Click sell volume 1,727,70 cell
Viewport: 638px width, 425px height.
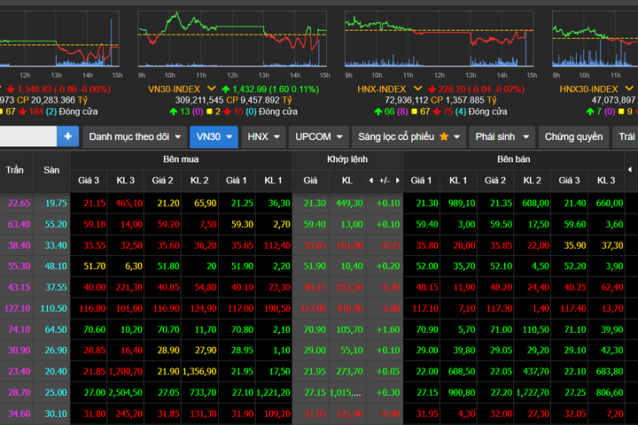click(533, 392)
